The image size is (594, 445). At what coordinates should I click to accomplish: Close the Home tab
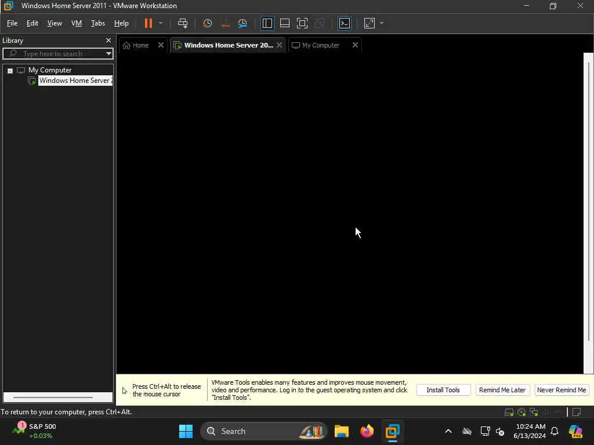161,45
